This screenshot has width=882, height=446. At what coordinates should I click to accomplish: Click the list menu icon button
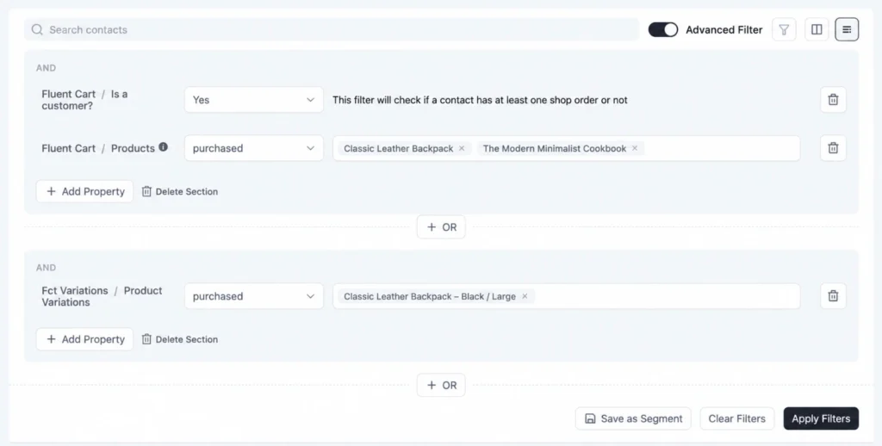(x=847, y=30)
